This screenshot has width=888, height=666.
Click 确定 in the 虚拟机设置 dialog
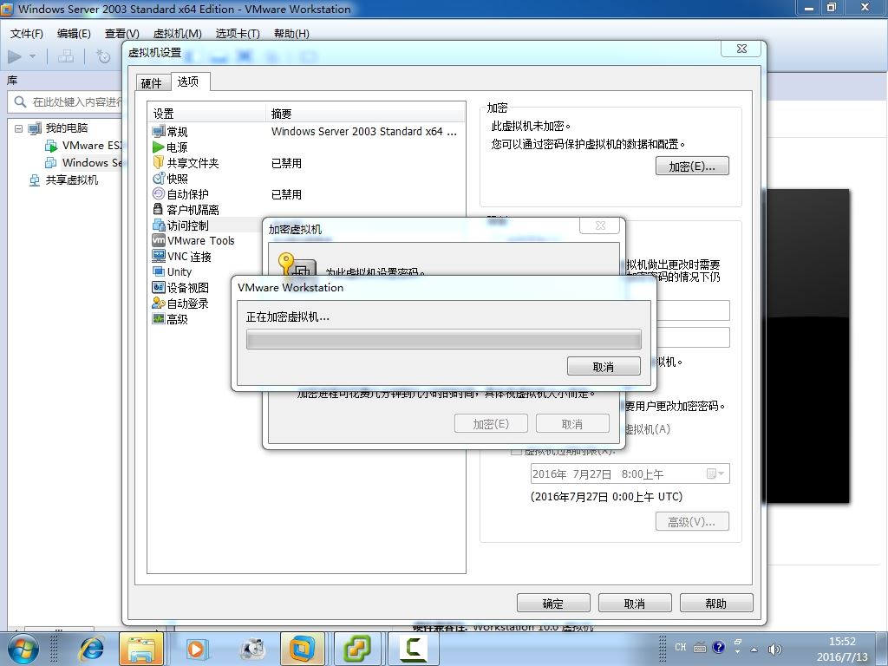point(553,604)
